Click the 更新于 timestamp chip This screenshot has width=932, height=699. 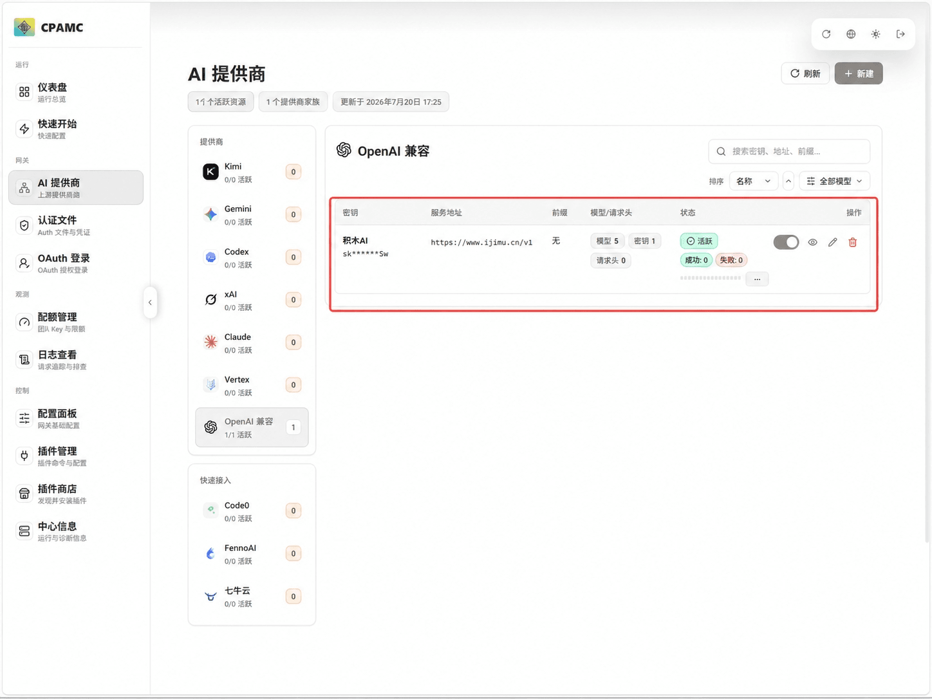[391, 102]
